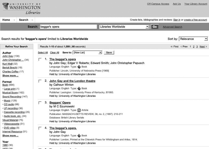Open the Search menu tab
209x149 pixels.
click(x=25, y=20)
